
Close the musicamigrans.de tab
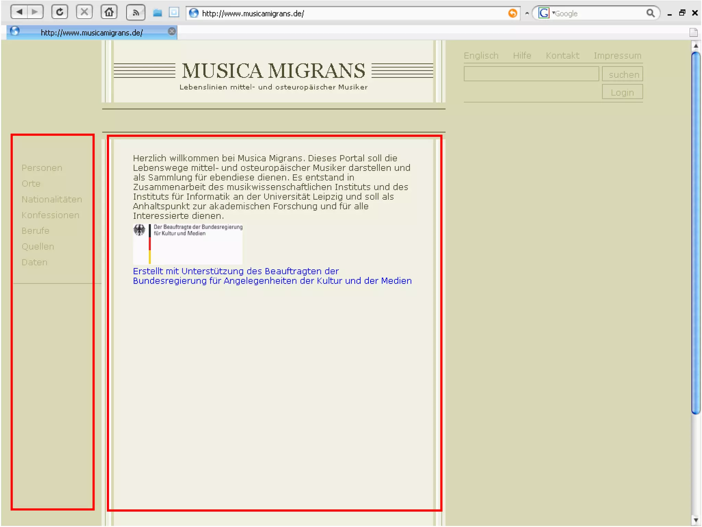172,32
